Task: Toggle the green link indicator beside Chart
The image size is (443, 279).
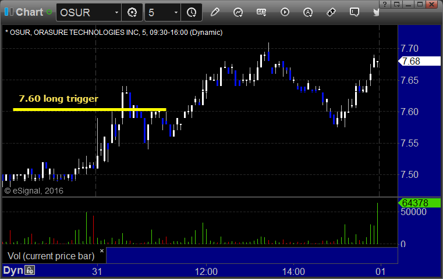Action: [49, 12]
